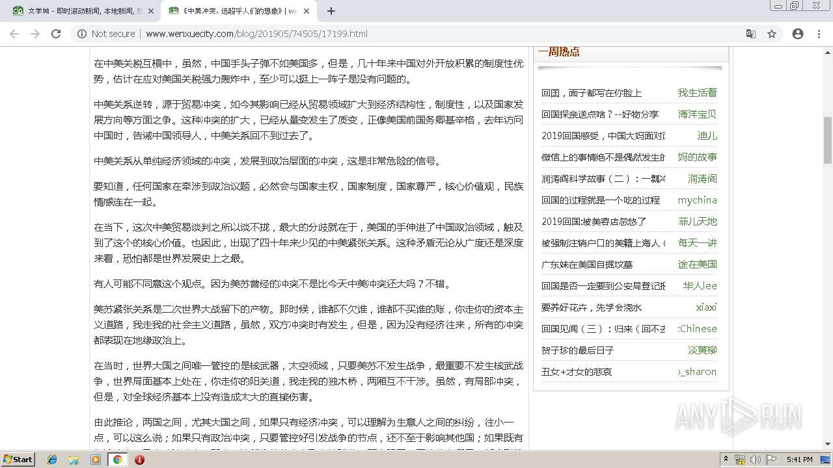Visit author 途在美国 blog
833x468 pixels.
697,265
